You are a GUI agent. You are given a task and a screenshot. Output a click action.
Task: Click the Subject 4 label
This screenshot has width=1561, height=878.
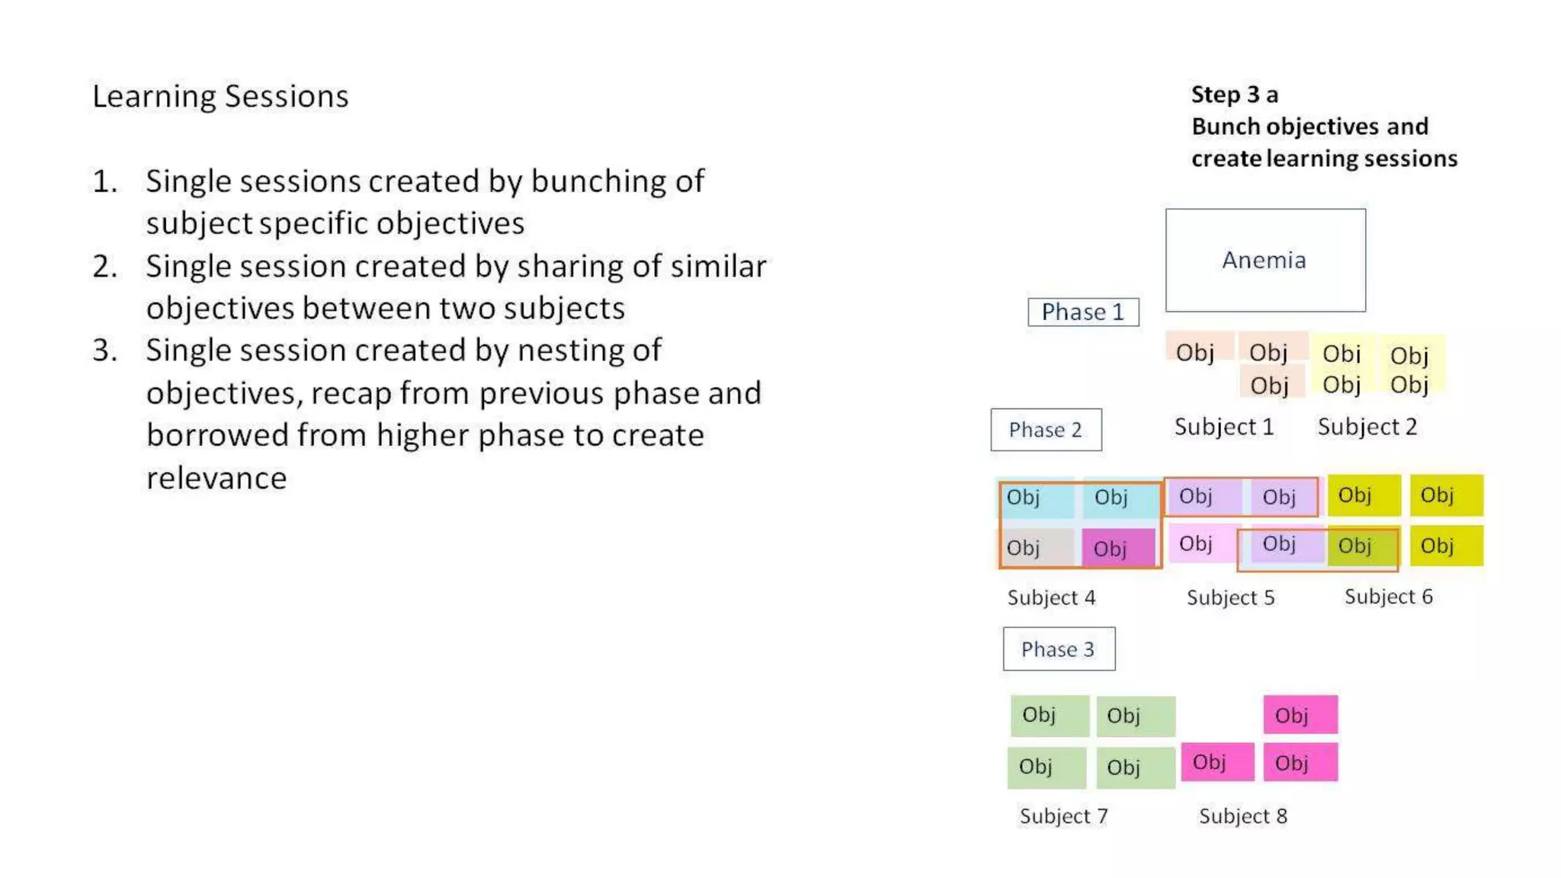(1051, 598)
